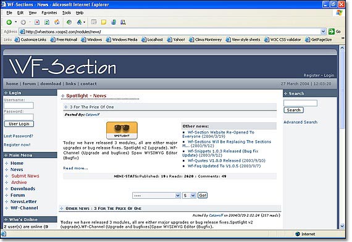Open the File menu
The image size is (352, 242).
9,13
